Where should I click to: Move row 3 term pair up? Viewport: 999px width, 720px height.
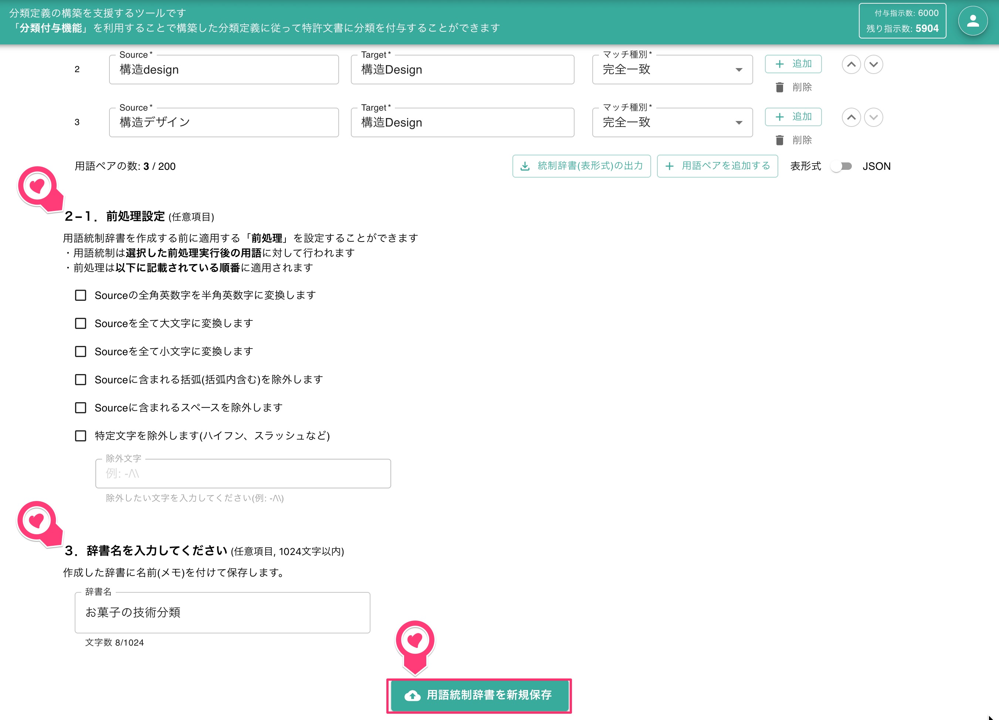point(851,117)
